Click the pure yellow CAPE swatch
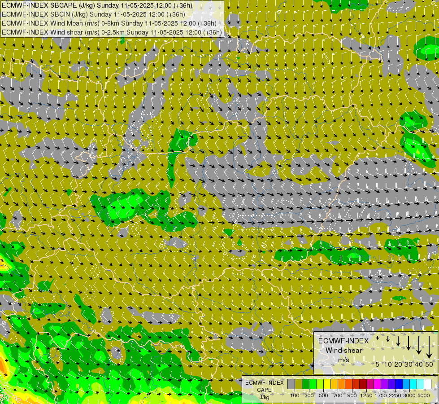Screen dimensions: 439x404 point(327,384)
